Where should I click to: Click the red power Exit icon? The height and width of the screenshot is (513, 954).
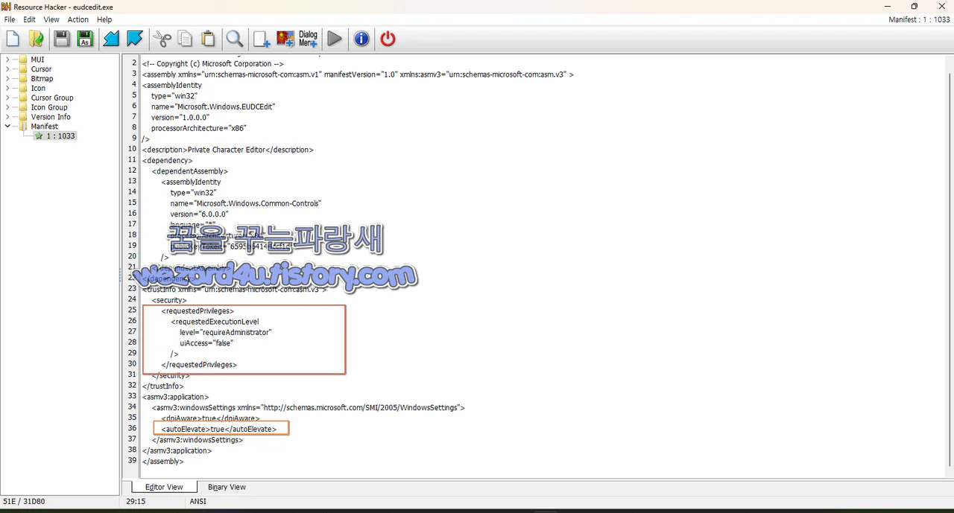[x=388, y=39]
